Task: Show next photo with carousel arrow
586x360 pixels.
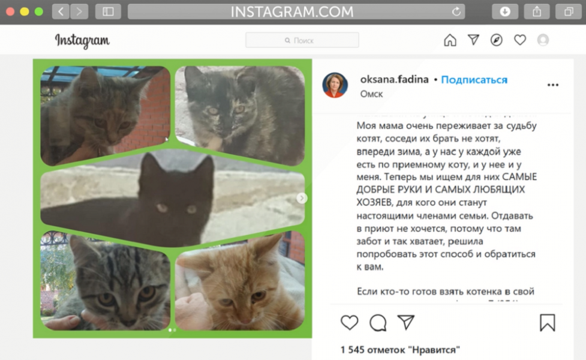Action: point(302,198)
